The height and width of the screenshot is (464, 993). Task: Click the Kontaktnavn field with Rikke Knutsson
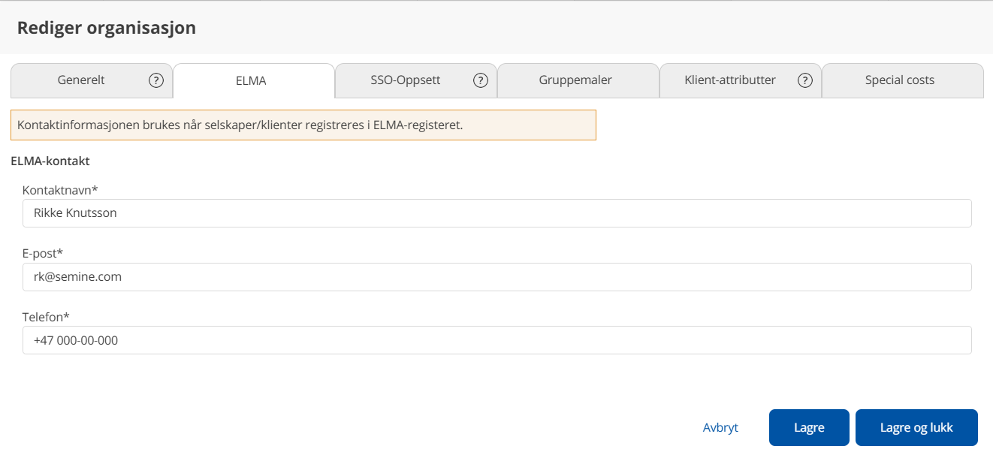tap(496, 213)
